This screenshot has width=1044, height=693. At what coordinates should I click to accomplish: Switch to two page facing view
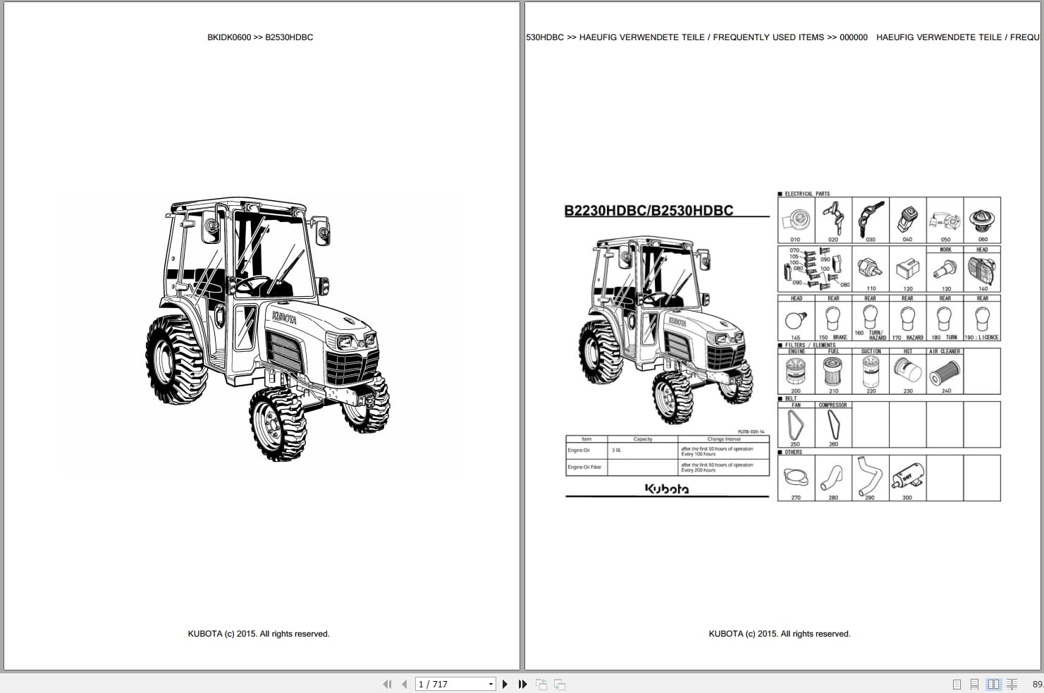click(x=993, y=684)
